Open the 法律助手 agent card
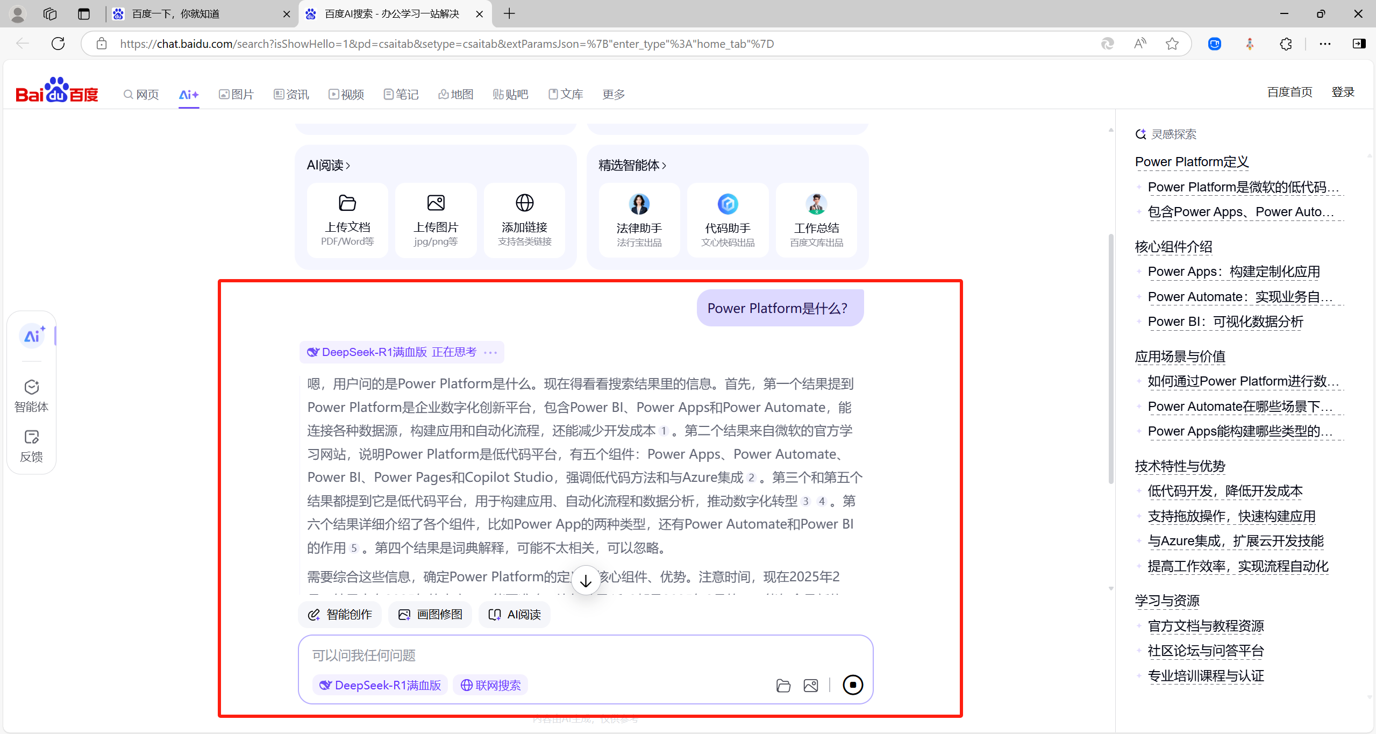Screen dimensions: 1376x734 [639, 220]
